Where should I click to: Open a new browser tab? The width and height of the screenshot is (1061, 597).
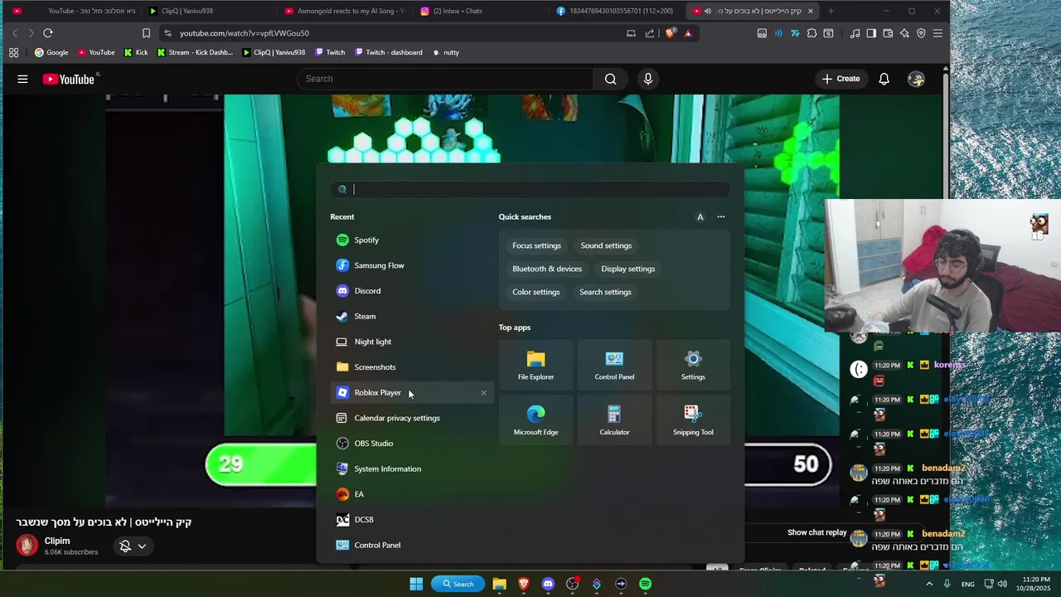click(x=832, y=11)
